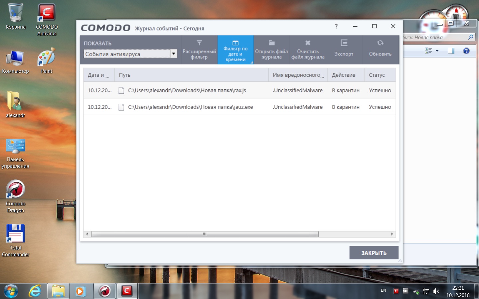Sort by the Дата и... column header

point(99,75)
